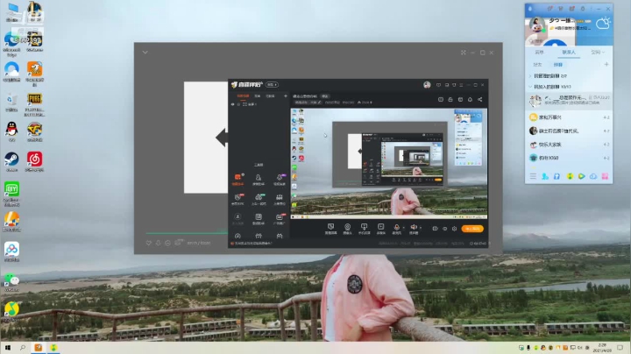Switch to the Messages tab in QQ
The image size is (631, 354).
539,53
